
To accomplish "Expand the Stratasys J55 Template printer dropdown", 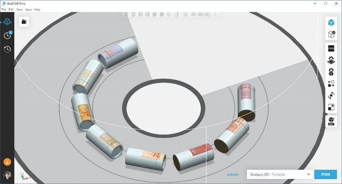I will [280, 174].
